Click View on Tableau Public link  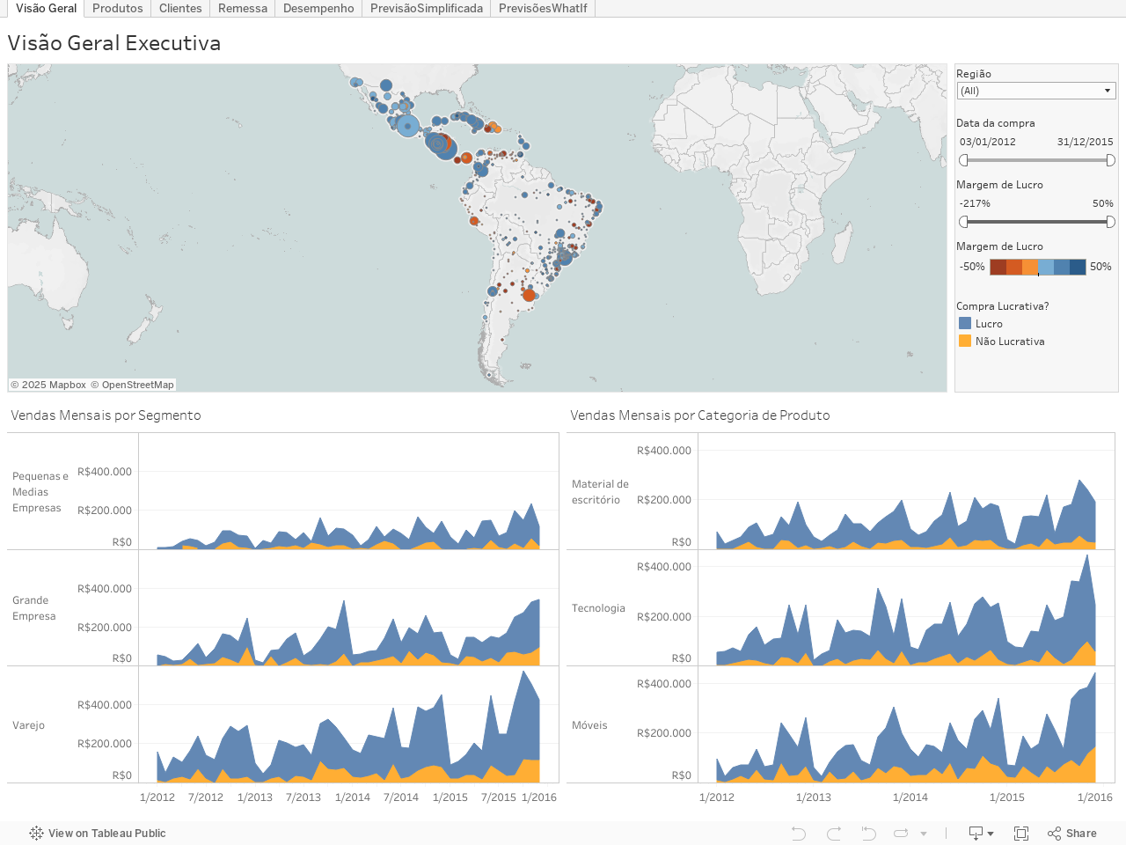point(98,833)
